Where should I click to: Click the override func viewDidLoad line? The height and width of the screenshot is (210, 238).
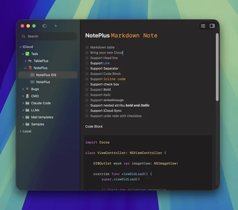tap(122, 174)
